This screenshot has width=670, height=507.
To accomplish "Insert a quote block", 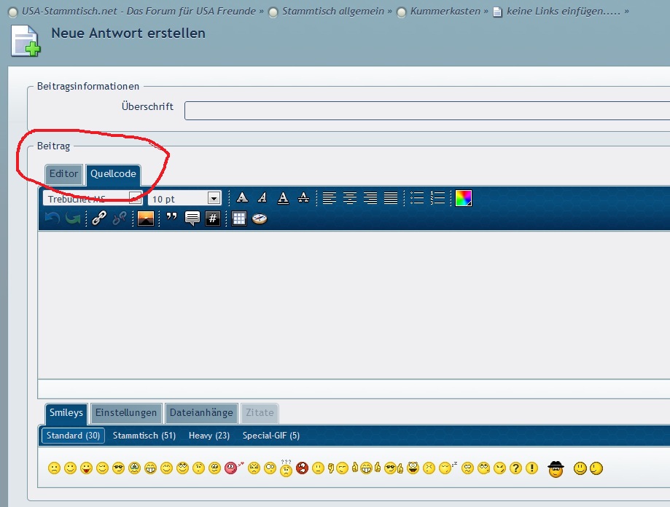I will [172, 219].
